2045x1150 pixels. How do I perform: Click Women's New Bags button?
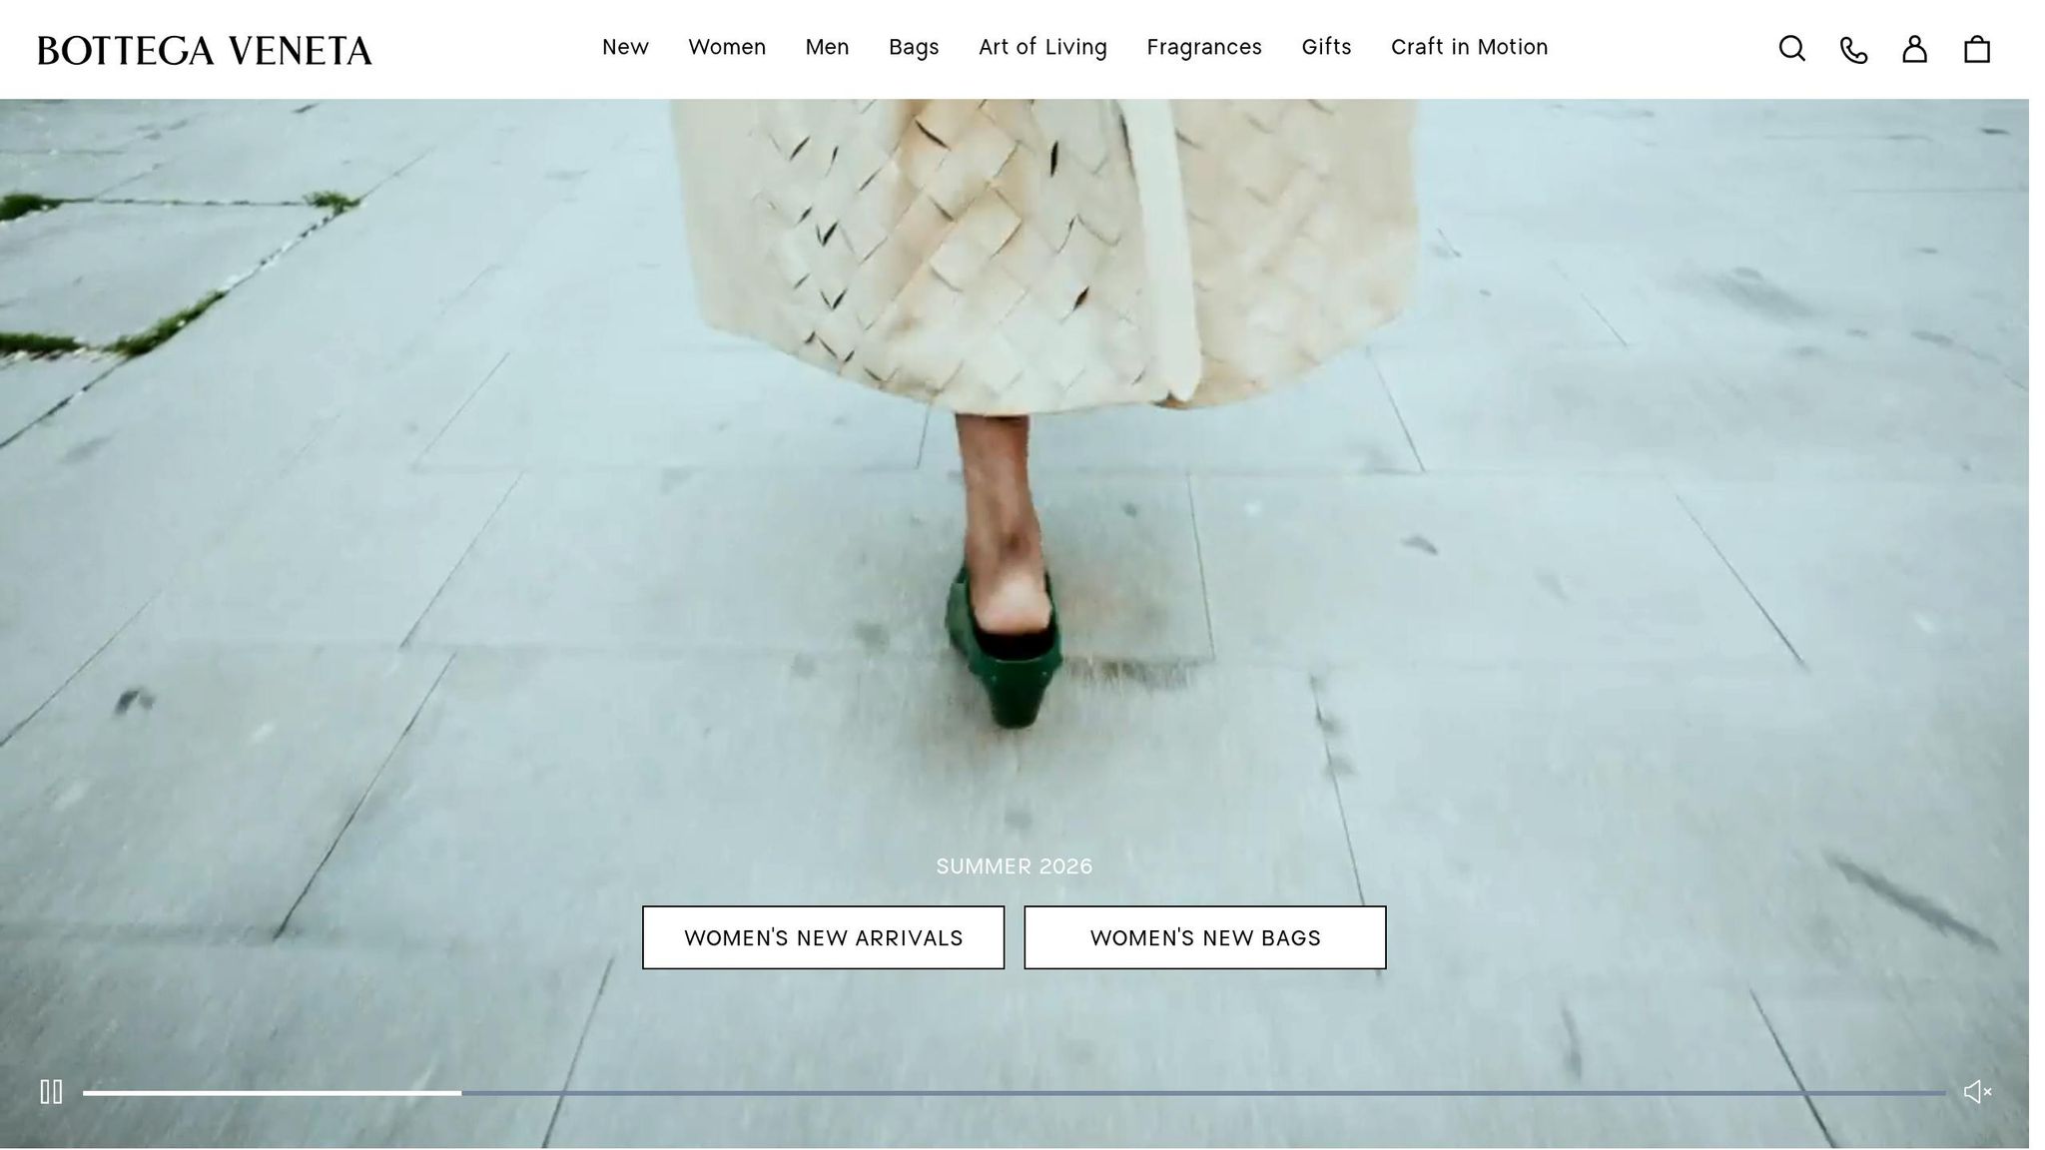coord(1204,937)
